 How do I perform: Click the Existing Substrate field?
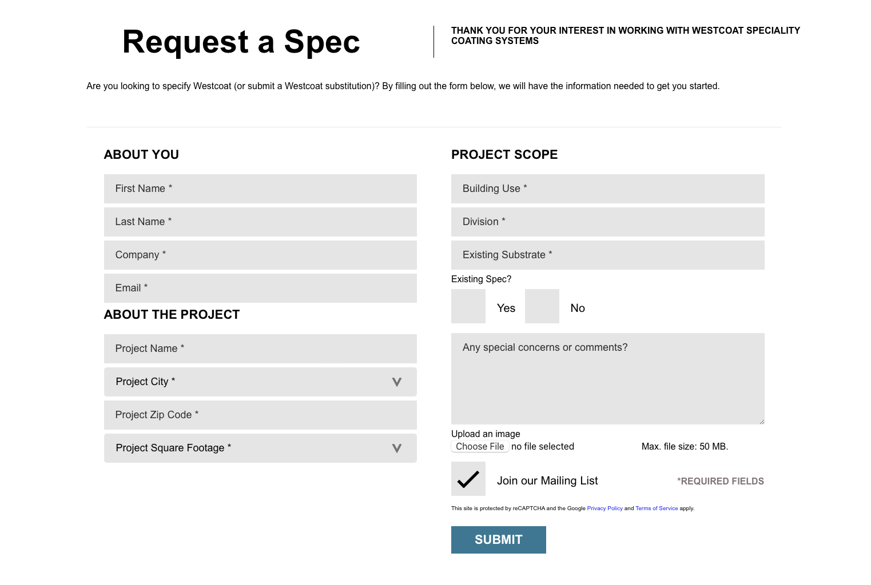[x=607, y=255]
